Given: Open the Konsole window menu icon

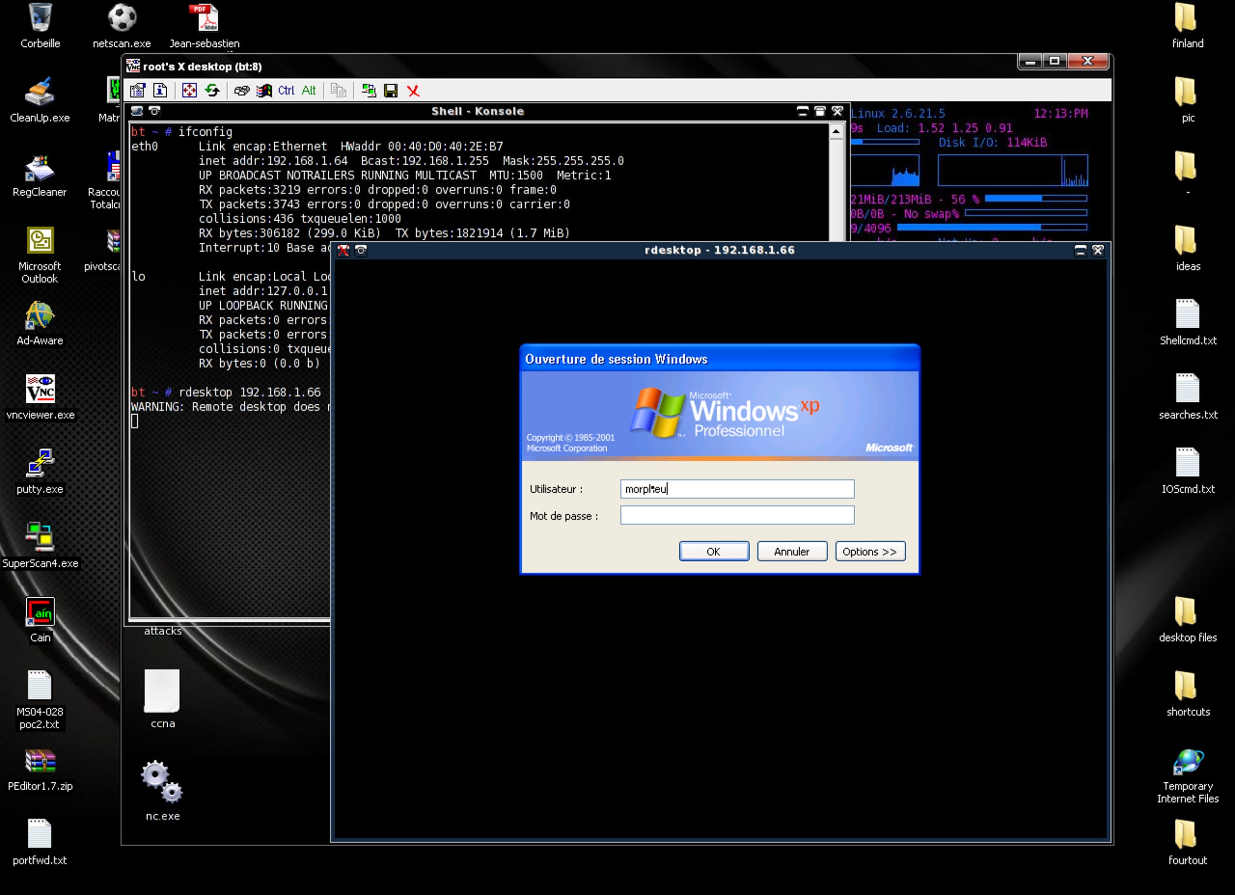Looking at the screenshot, I should (x=137, y=111).
